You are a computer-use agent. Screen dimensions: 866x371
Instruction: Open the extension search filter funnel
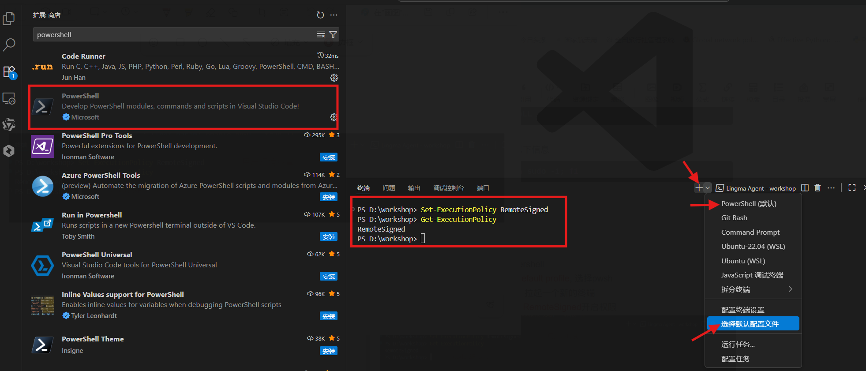coord(333,34)
